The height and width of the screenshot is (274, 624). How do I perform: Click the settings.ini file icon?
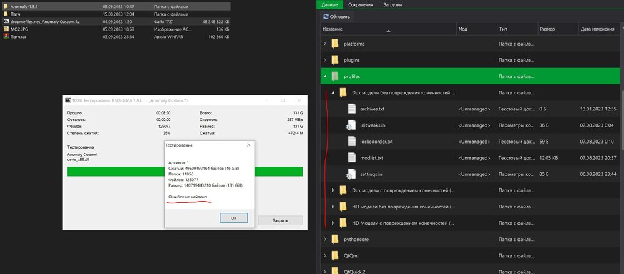click(x=351, y=174)
